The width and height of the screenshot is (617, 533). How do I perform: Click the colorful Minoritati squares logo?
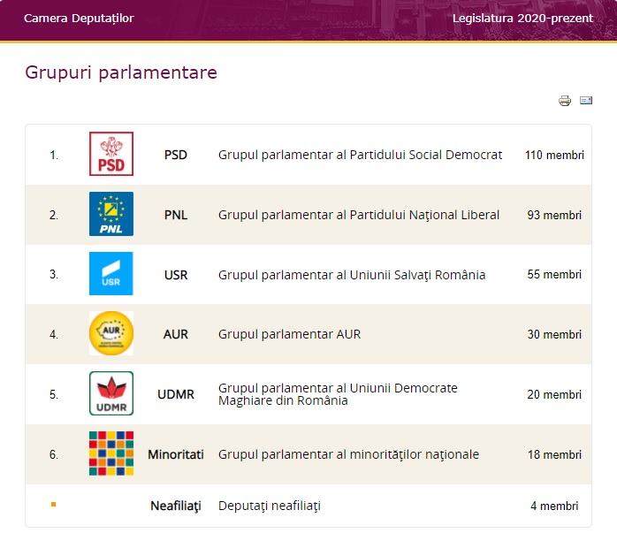(x=111, y=453)
